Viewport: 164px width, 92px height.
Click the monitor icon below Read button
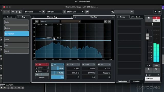click(x=149, y=72)
